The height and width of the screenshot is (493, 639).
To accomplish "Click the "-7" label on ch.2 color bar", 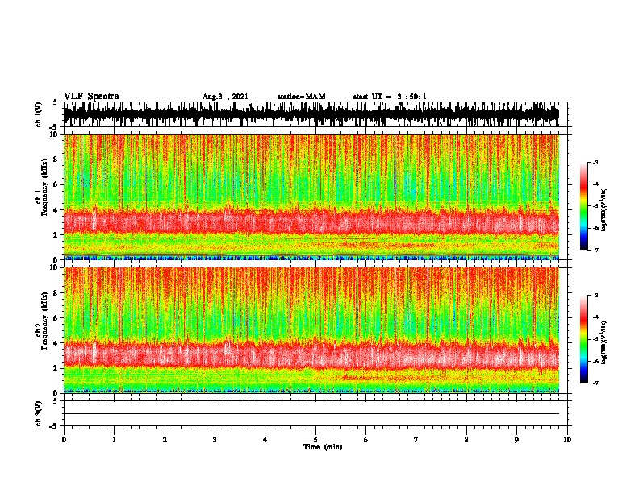I will 595,383.
